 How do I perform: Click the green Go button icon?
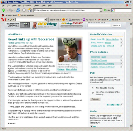105,10
